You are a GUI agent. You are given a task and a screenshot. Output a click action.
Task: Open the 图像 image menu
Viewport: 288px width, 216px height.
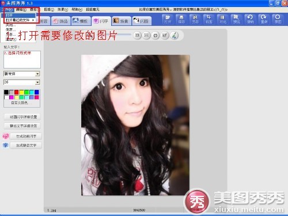49,9
